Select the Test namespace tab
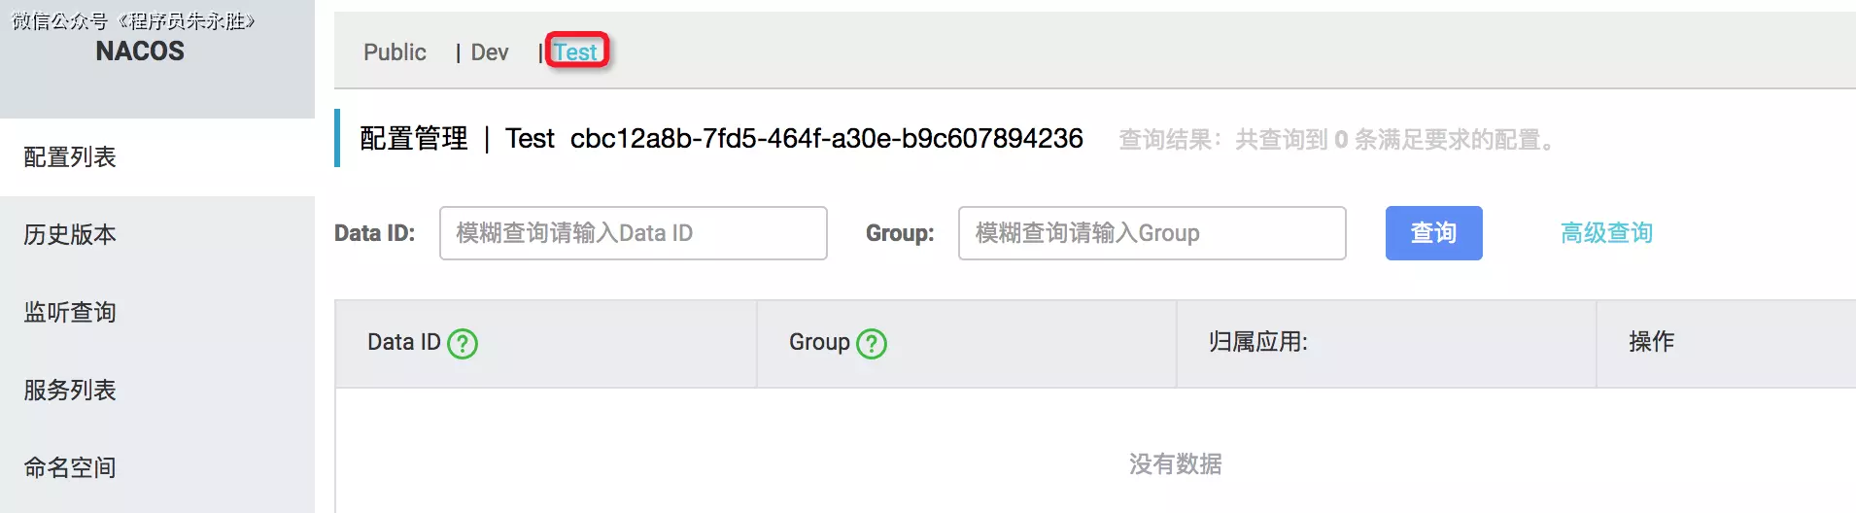Image resolution: width=1856 pixels, height=513 pixels. [576, 52]
